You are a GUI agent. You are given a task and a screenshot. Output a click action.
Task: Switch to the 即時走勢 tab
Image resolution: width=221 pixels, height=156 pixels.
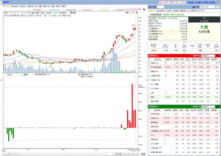click(x=14, y=6)
